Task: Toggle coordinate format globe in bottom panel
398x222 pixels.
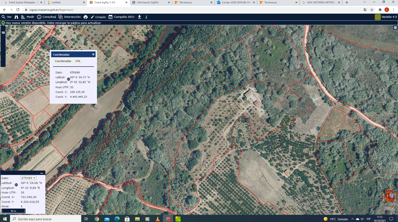Action: (16, 185)
